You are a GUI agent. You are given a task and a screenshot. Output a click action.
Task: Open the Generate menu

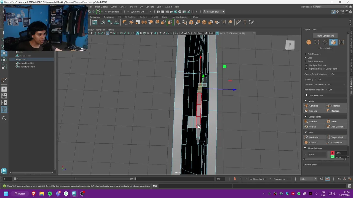point(150,7)
